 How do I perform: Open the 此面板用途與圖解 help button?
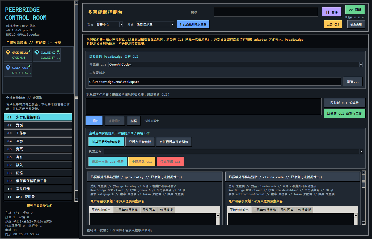(193, 24)
